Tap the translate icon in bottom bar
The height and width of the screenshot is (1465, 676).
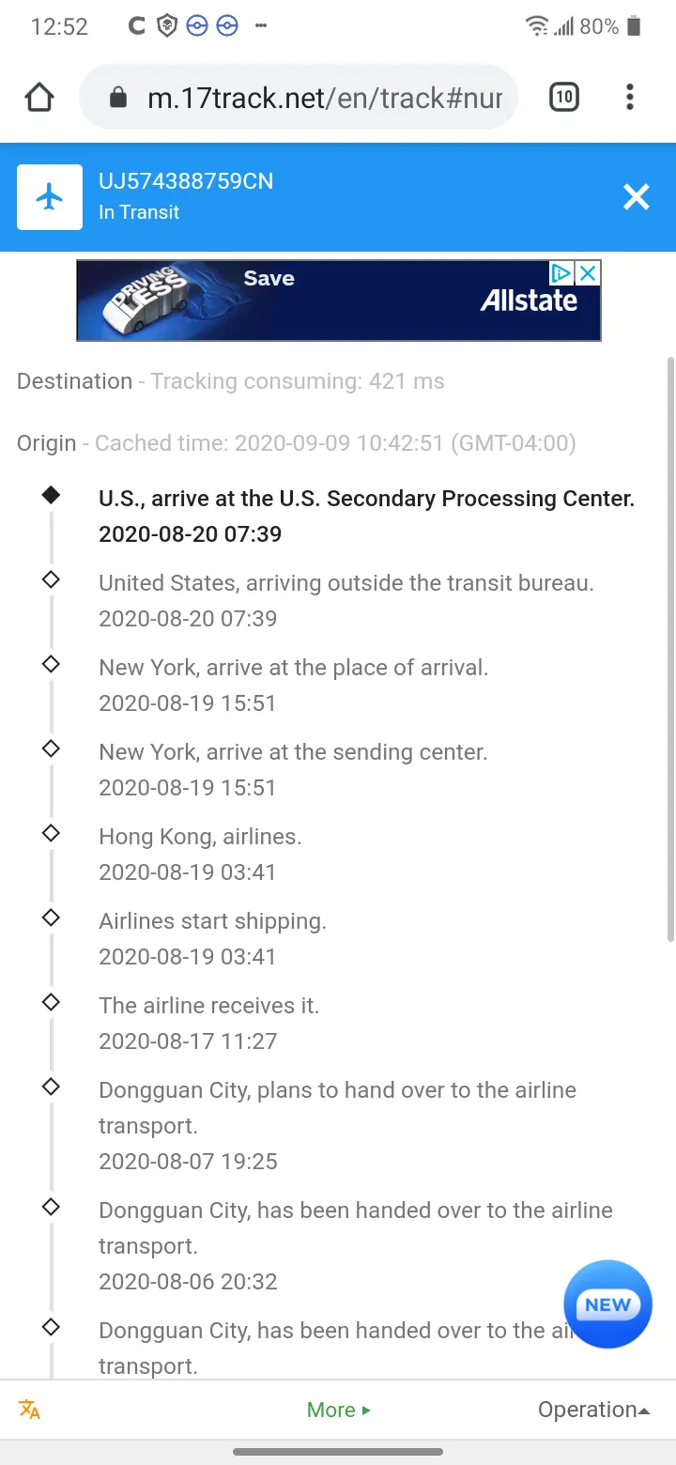coord(29,1410)
